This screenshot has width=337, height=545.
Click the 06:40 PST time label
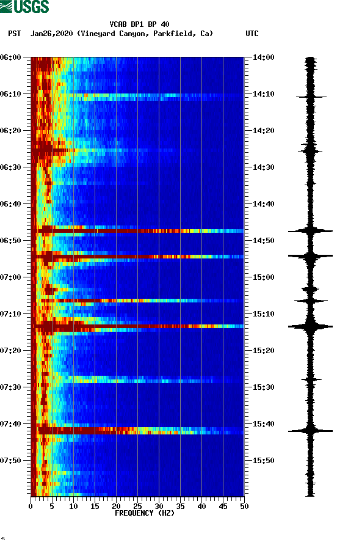pos(11,204)
